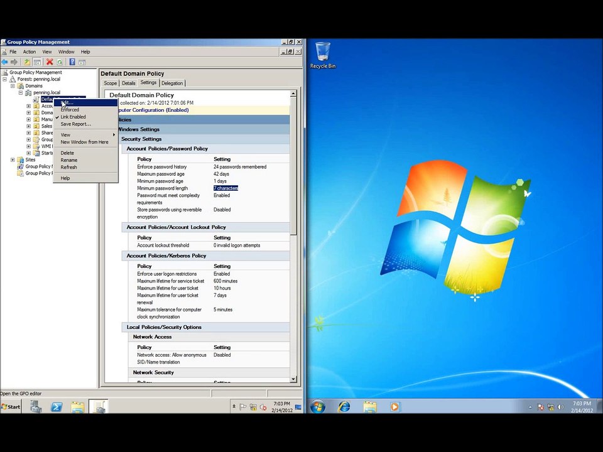Click the Forward arrow toolbar icon
The height and width of the screenshot is (452, 603).
coord(14,62)
